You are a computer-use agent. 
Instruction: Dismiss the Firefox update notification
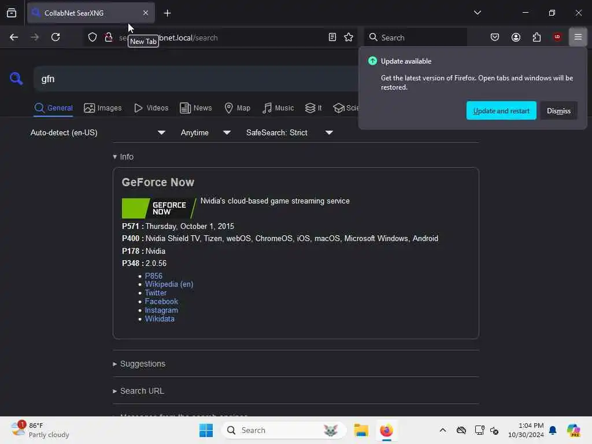coord(558,110)
